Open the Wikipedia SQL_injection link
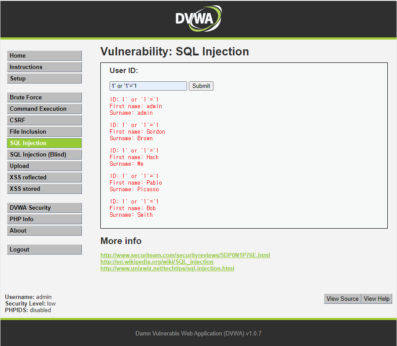Viewport: 397px width, 346px height. [157, 262]
